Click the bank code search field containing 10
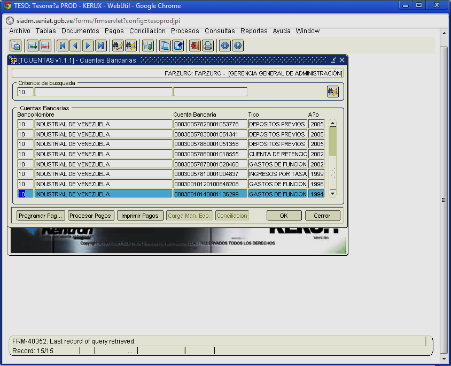Viewport: 451px width, 366px height. (x=25, y=92)
